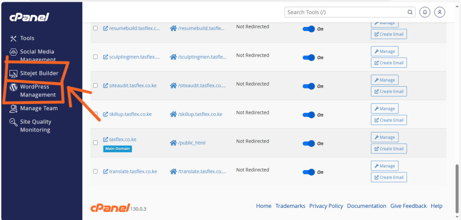This screenshot has height=220, width=461.
Task: Open translate.tasflex.co.ke domain link
Action: click(x=130, y=172)
